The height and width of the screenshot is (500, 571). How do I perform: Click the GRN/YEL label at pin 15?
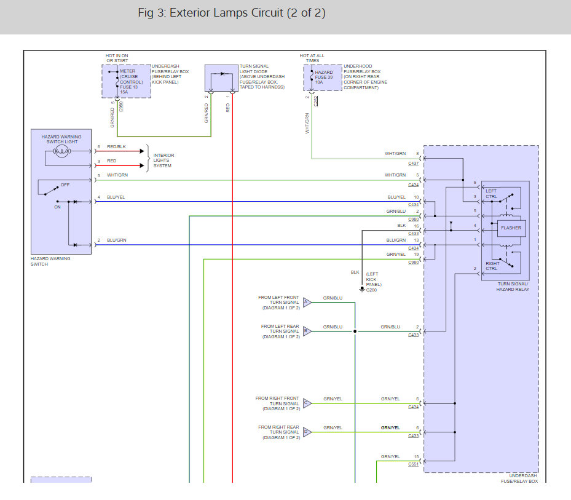click(x=390, y=456)
